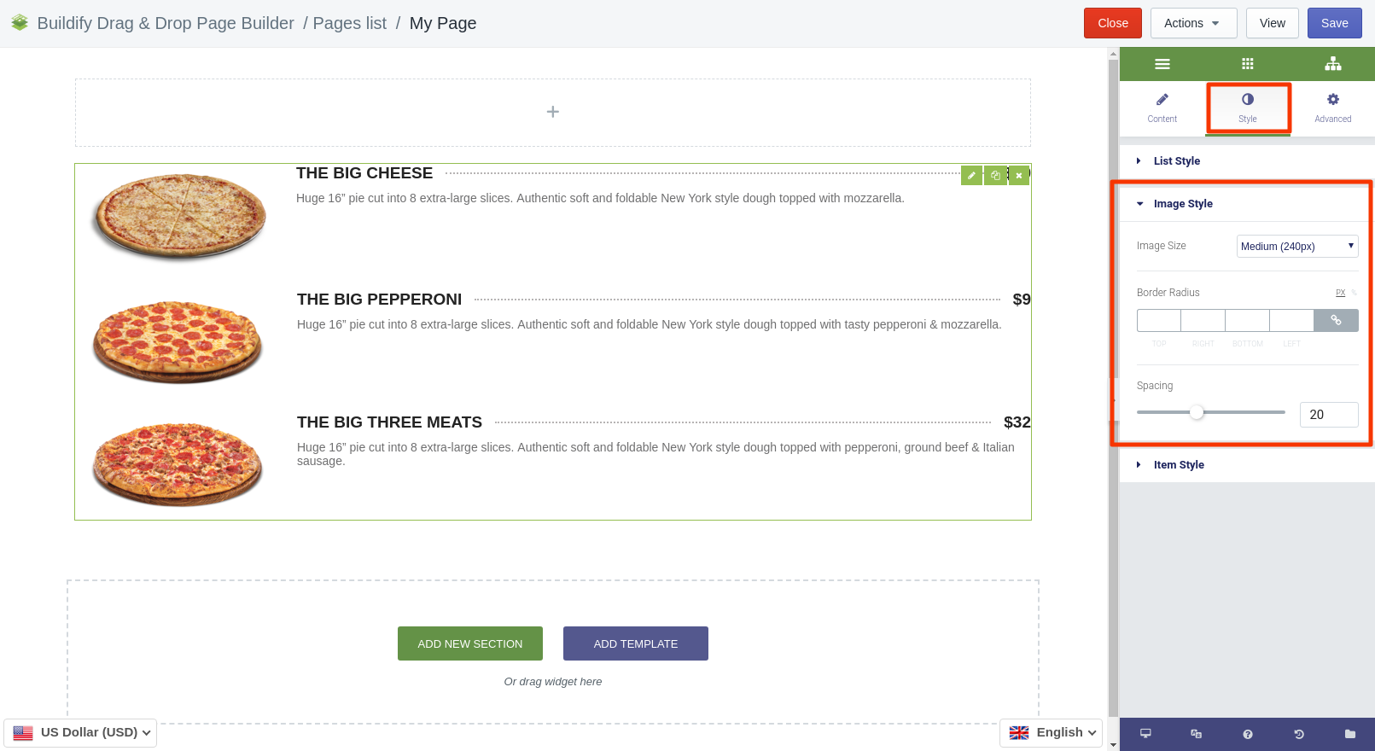Click the ADD NEW SECTION button
The height and width of the screenshot is (751, 1375).
470,643
